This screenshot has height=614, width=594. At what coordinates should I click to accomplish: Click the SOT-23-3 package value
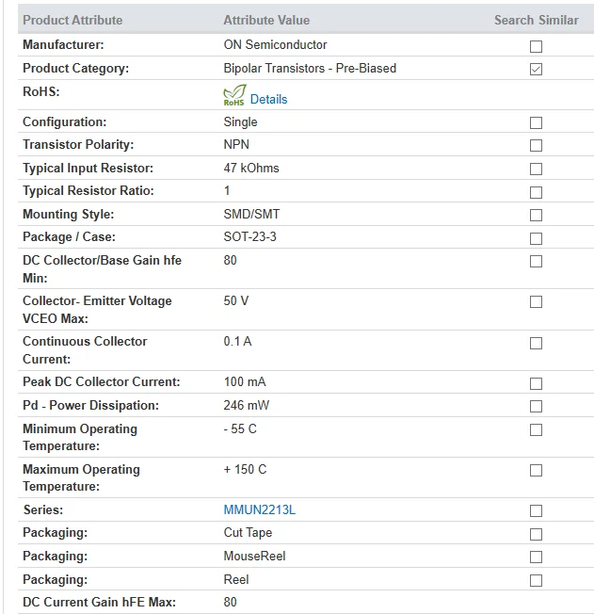point(249,237)
